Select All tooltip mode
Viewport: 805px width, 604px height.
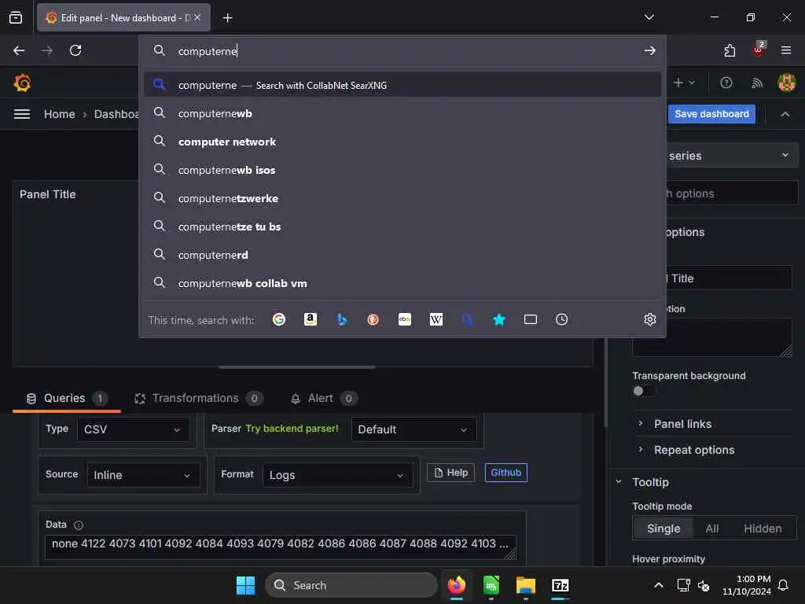[711, 528]
